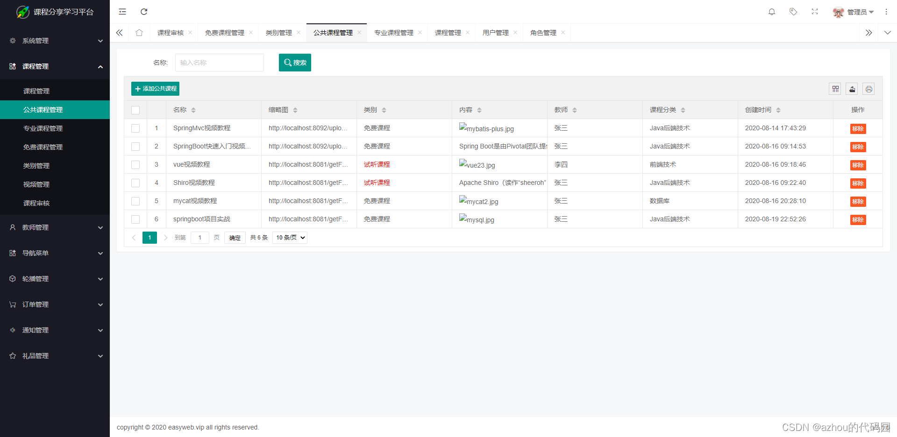Click the 添加公共课程 button
This screenshot has height=437, width=897.
[x=155, y=88]
